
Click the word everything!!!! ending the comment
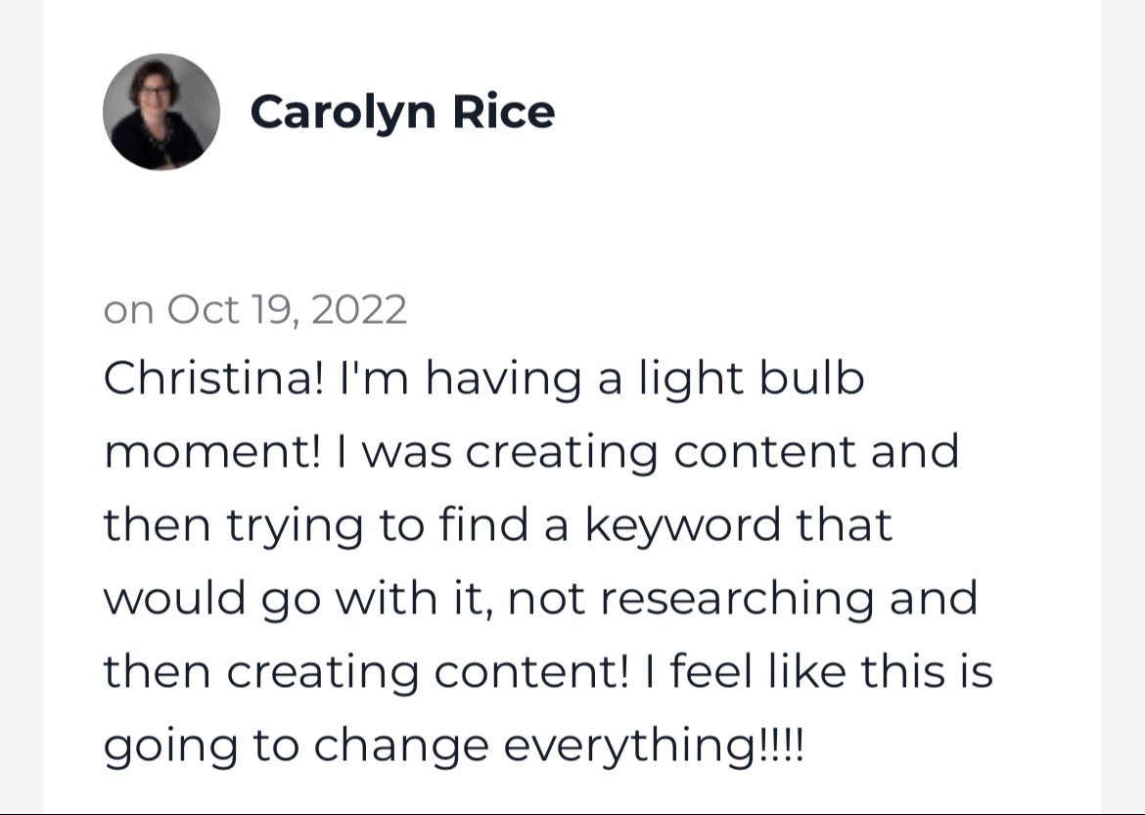pyautogui.click(x=655, y=746)
